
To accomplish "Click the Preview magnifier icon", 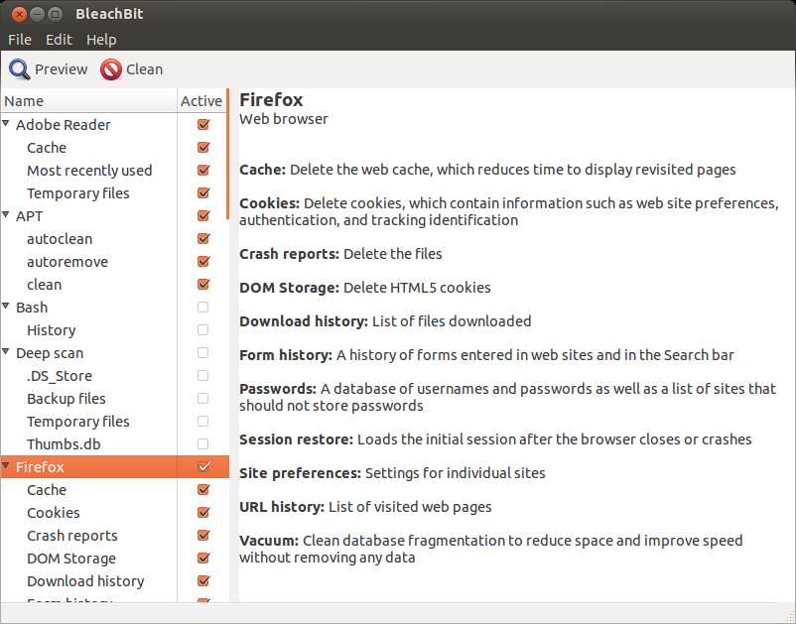I will (x=19, y=69).
